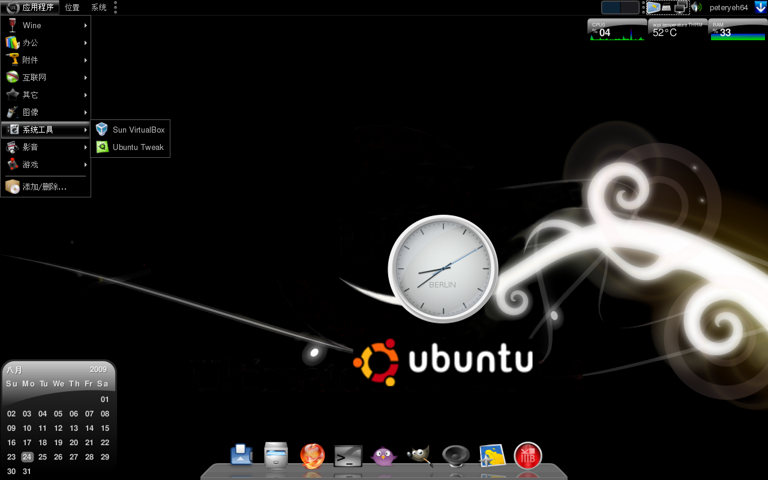Viewport: 768px width, 480px height.
Task: Open the 位置 places menu
Action: point(72,7)
